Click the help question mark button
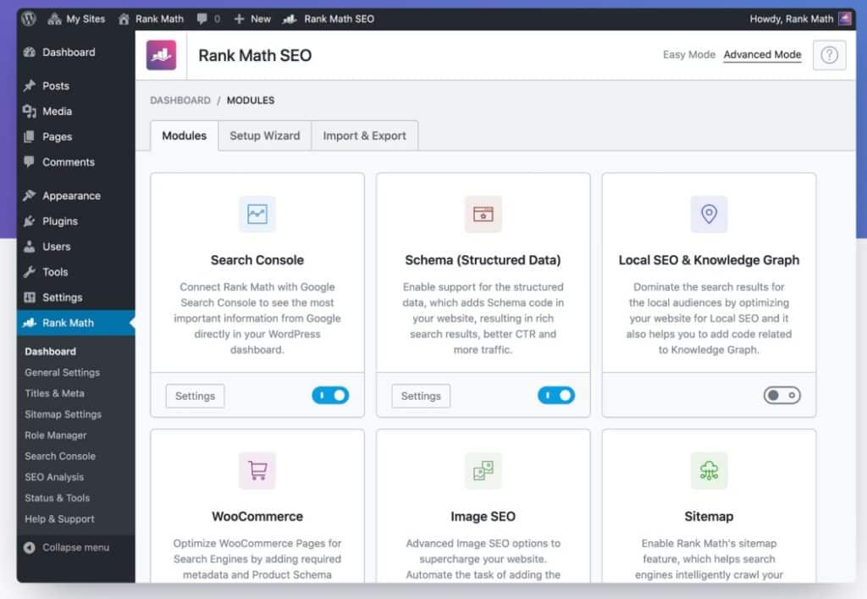The image size is (867, 599). click(829, 55)
